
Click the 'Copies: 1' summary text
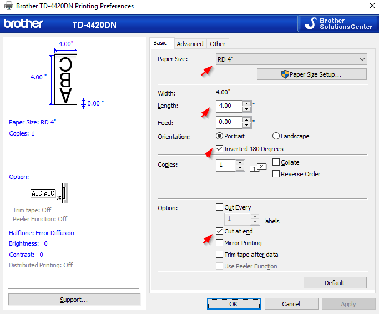(22, 133)
